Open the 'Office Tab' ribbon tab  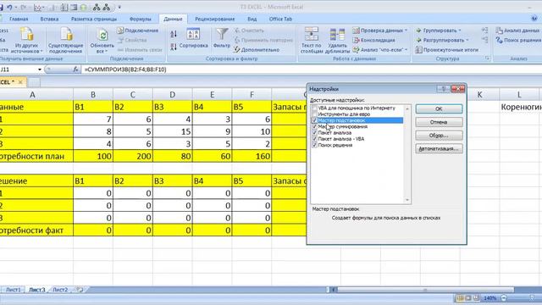click(x=280, y=19)
